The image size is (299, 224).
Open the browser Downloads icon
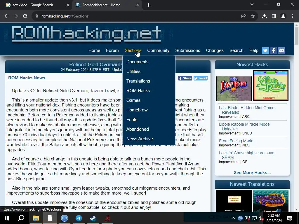[265, 16]
